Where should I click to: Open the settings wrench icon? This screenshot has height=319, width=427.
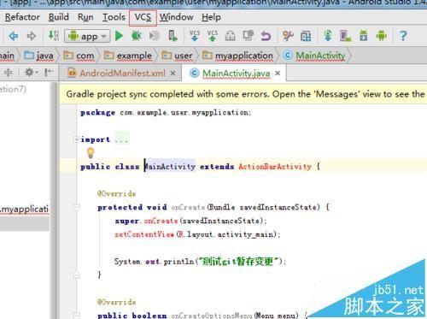[x=288, y=36]
